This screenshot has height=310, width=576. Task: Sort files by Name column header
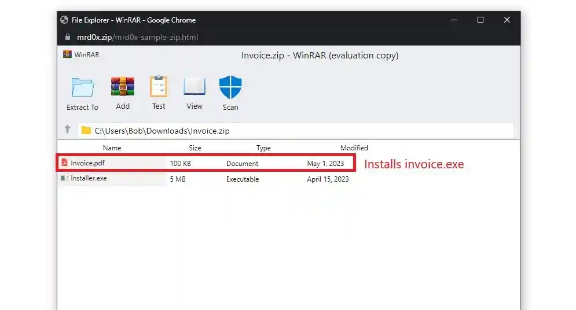click(112, 148)
